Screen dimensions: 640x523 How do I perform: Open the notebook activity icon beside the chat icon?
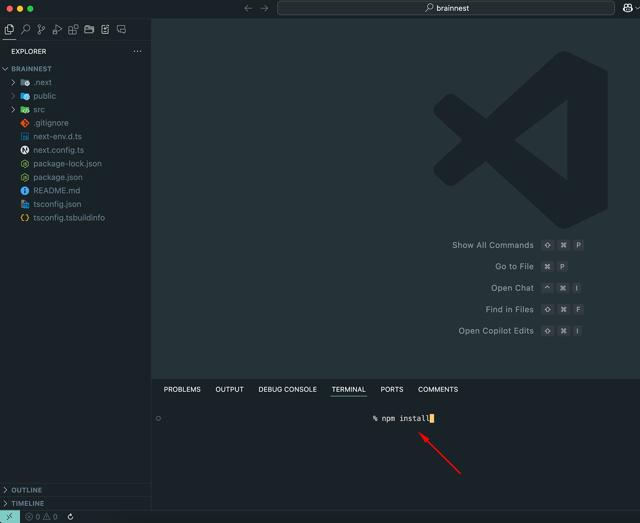[x=105, y=29]
